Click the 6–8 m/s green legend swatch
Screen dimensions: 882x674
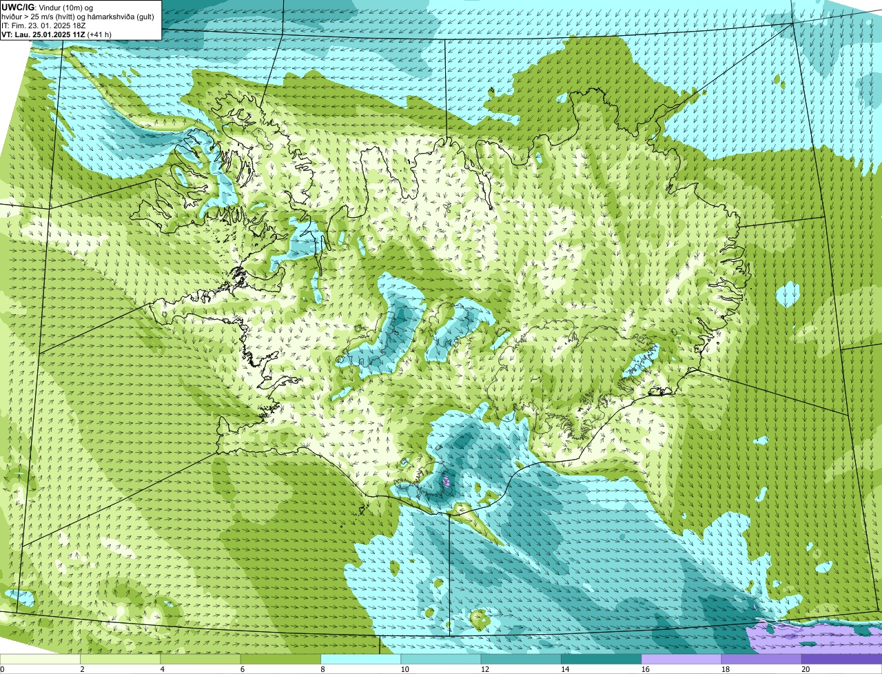[x=281, y=659]
